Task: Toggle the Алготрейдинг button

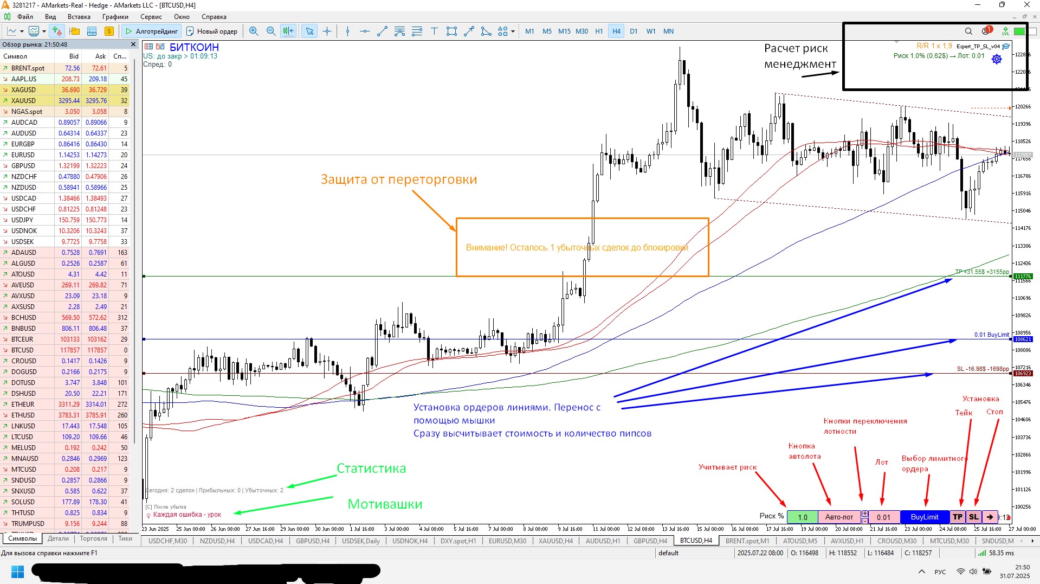Action: pos(151,31)
